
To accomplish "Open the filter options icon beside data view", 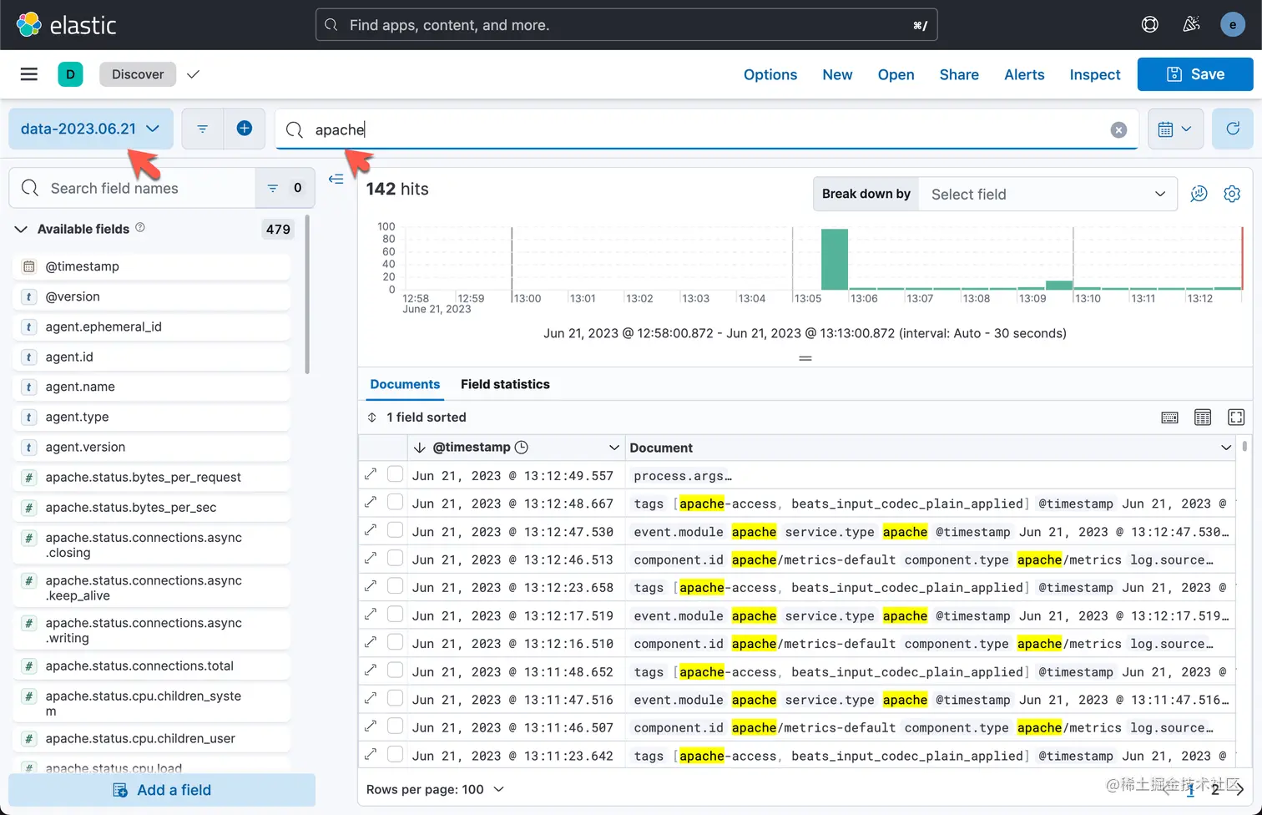I will click(x=203, y=129).
